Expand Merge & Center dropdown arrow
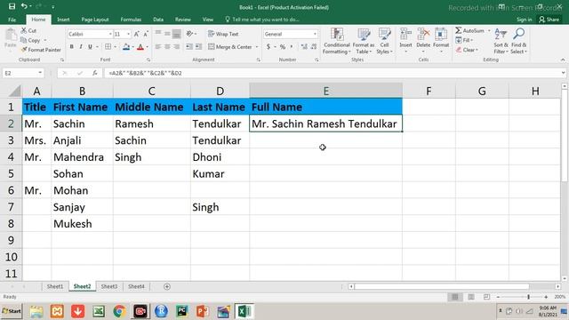Screen dimensions: 569x320 [x=257, y=47]
